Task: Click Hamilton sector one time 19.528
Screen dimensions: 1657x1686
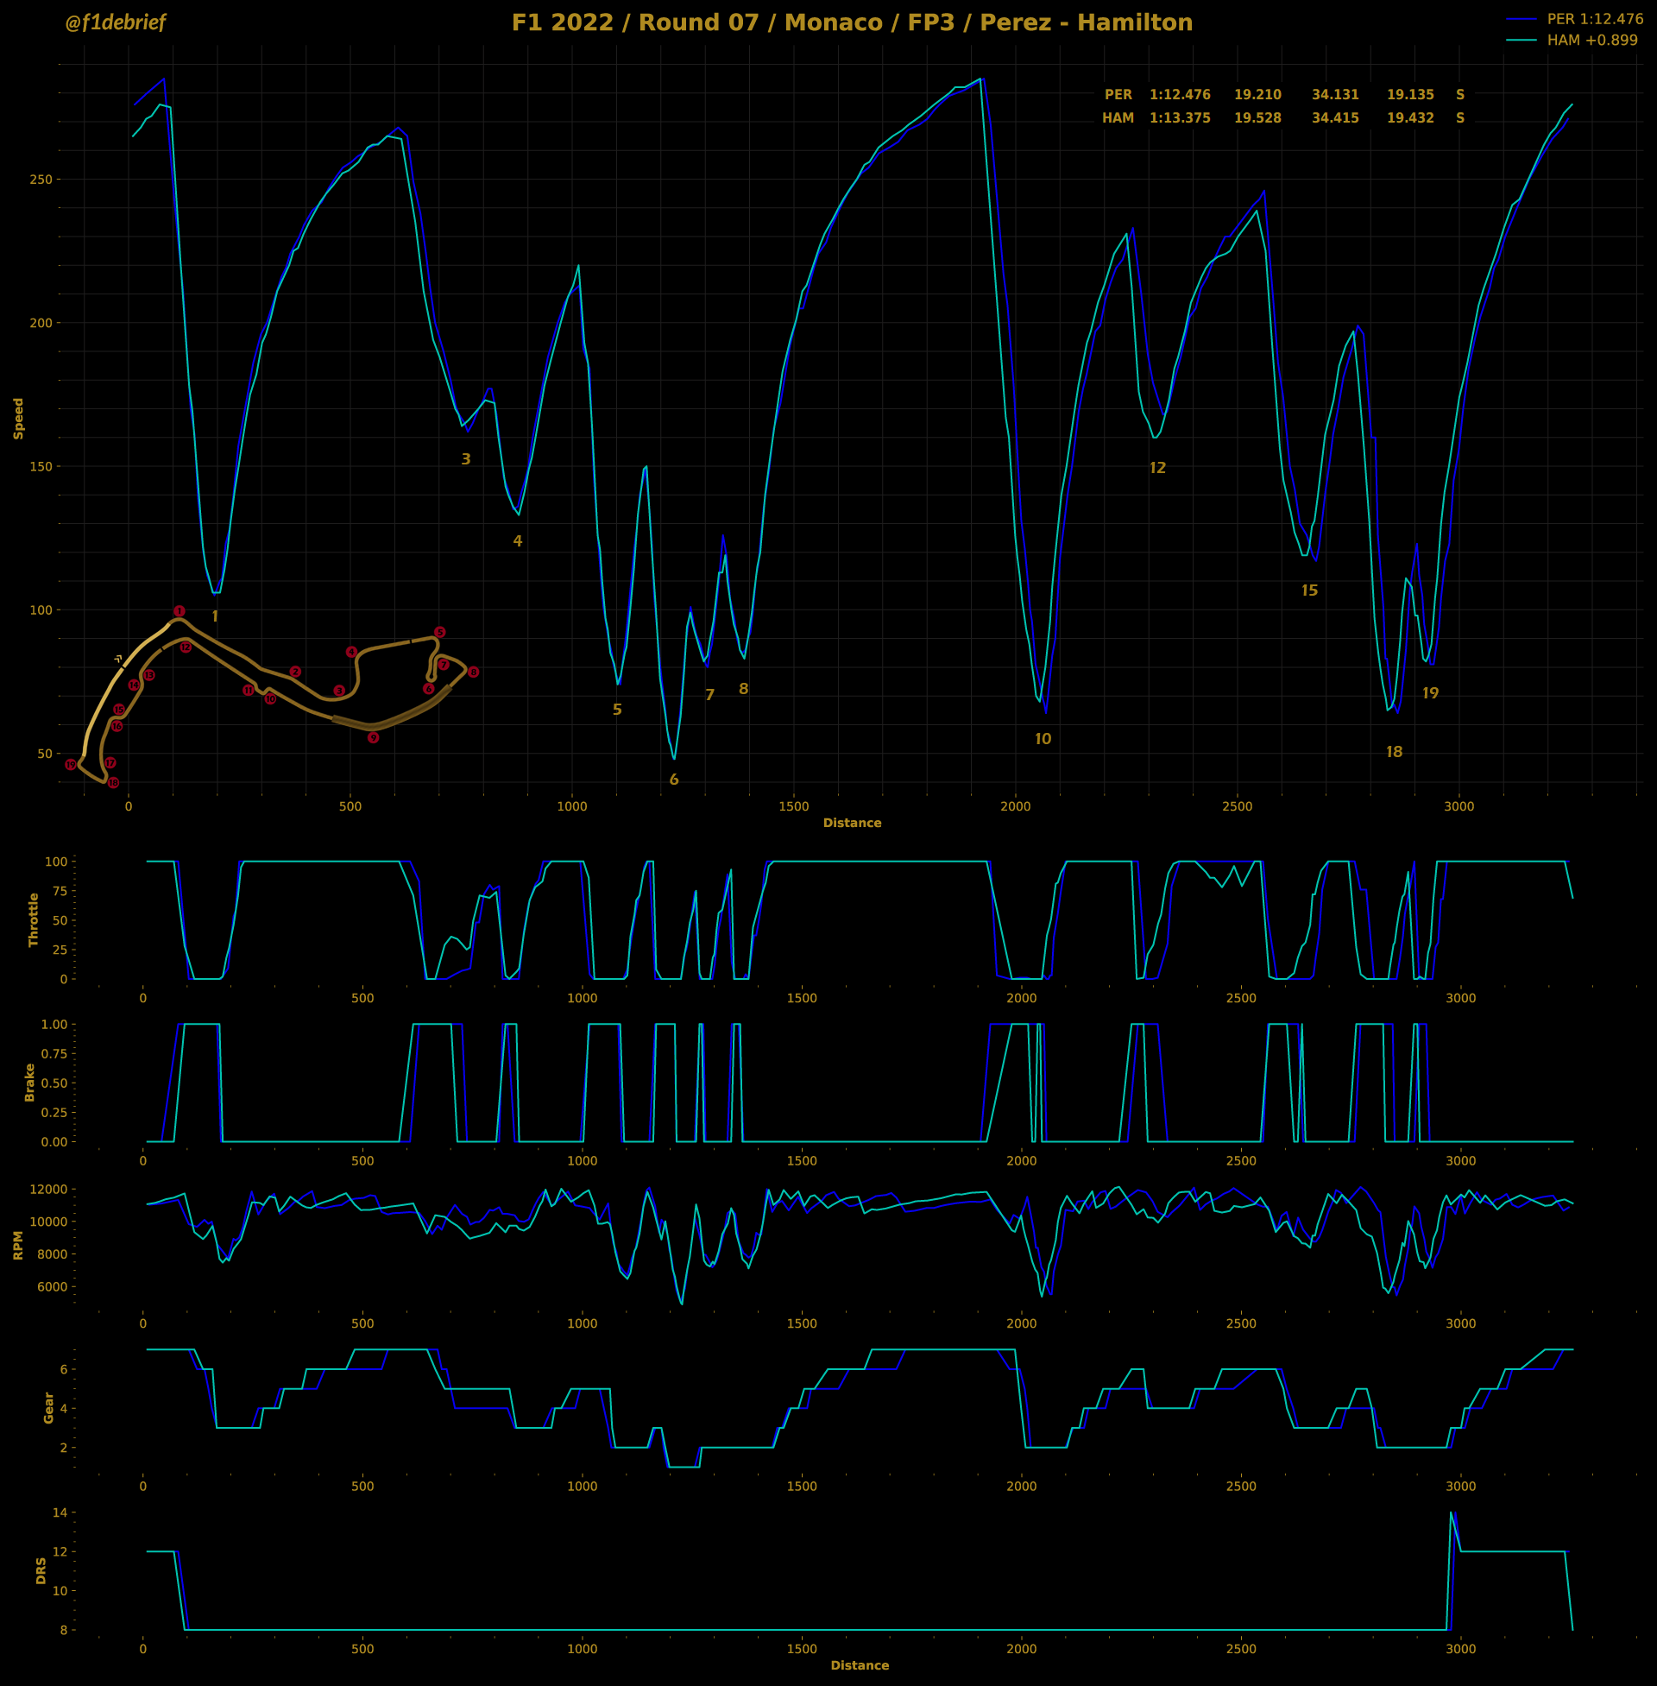Action: click(1257, 117)
